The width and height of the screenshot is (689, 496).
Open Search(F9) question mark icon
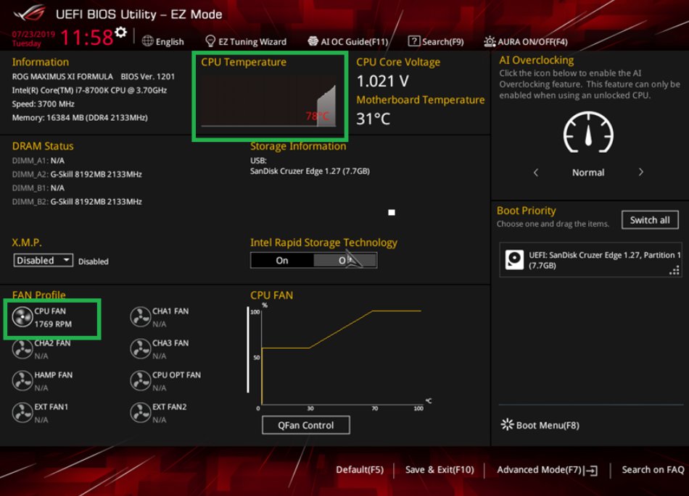[x=414, y=41]
